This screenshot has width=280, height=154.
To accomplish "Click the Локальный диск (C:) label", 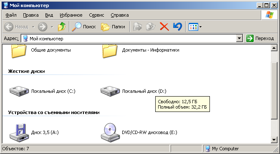I will coord(53,91).
